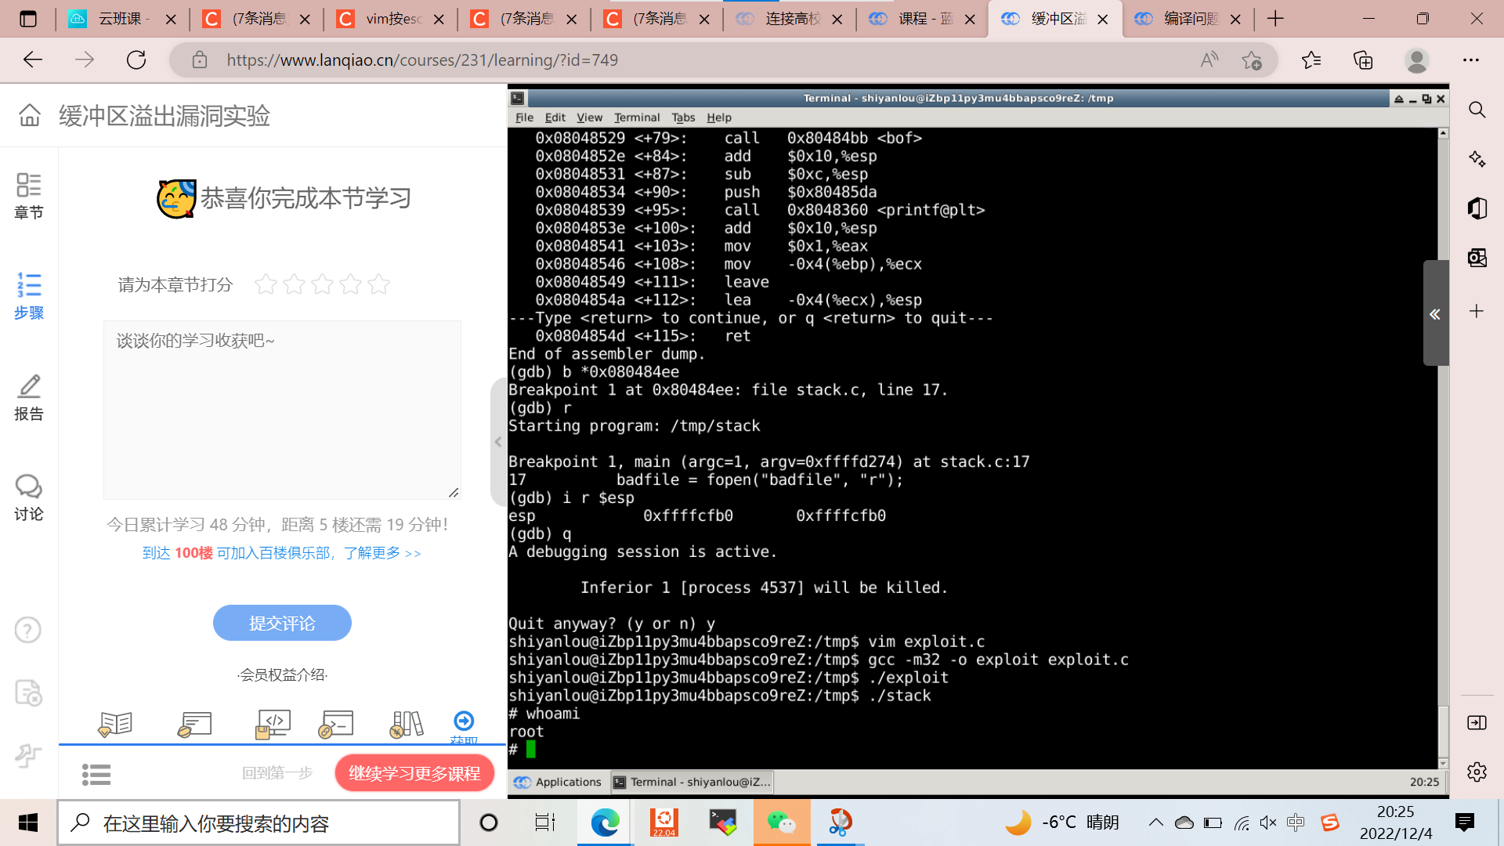Show hidden system tray icons chevron

tap(1155, 822)
